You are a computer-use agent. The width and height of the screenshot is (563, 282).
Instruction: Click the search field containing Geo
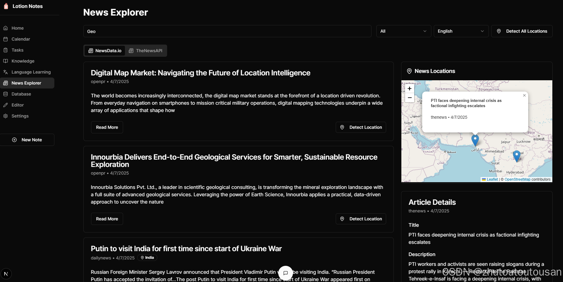click(227, 31)
